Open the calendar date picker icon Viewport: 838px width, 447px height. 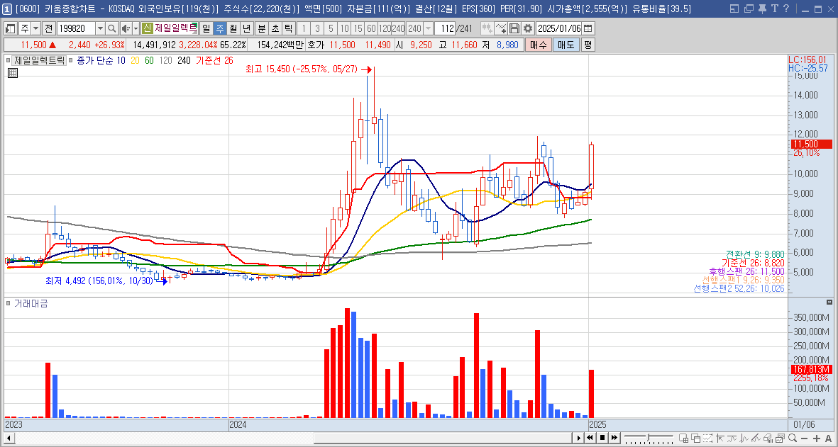[x=588, y=28]
